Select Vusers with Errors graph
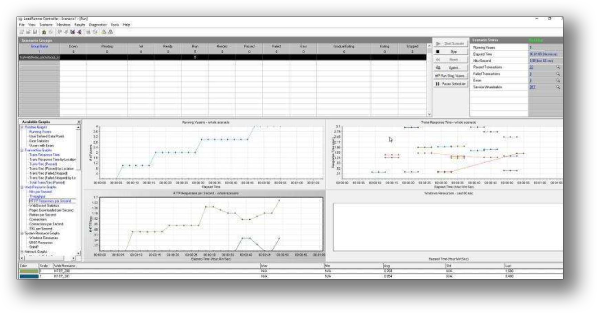597x313 pixels. [42, 145]
